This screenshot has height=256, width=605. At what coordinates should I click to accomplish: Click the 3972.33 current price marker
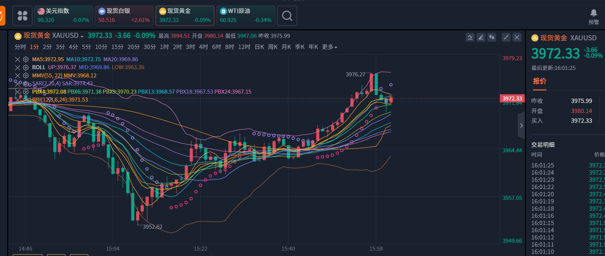[x=512, y=98]
